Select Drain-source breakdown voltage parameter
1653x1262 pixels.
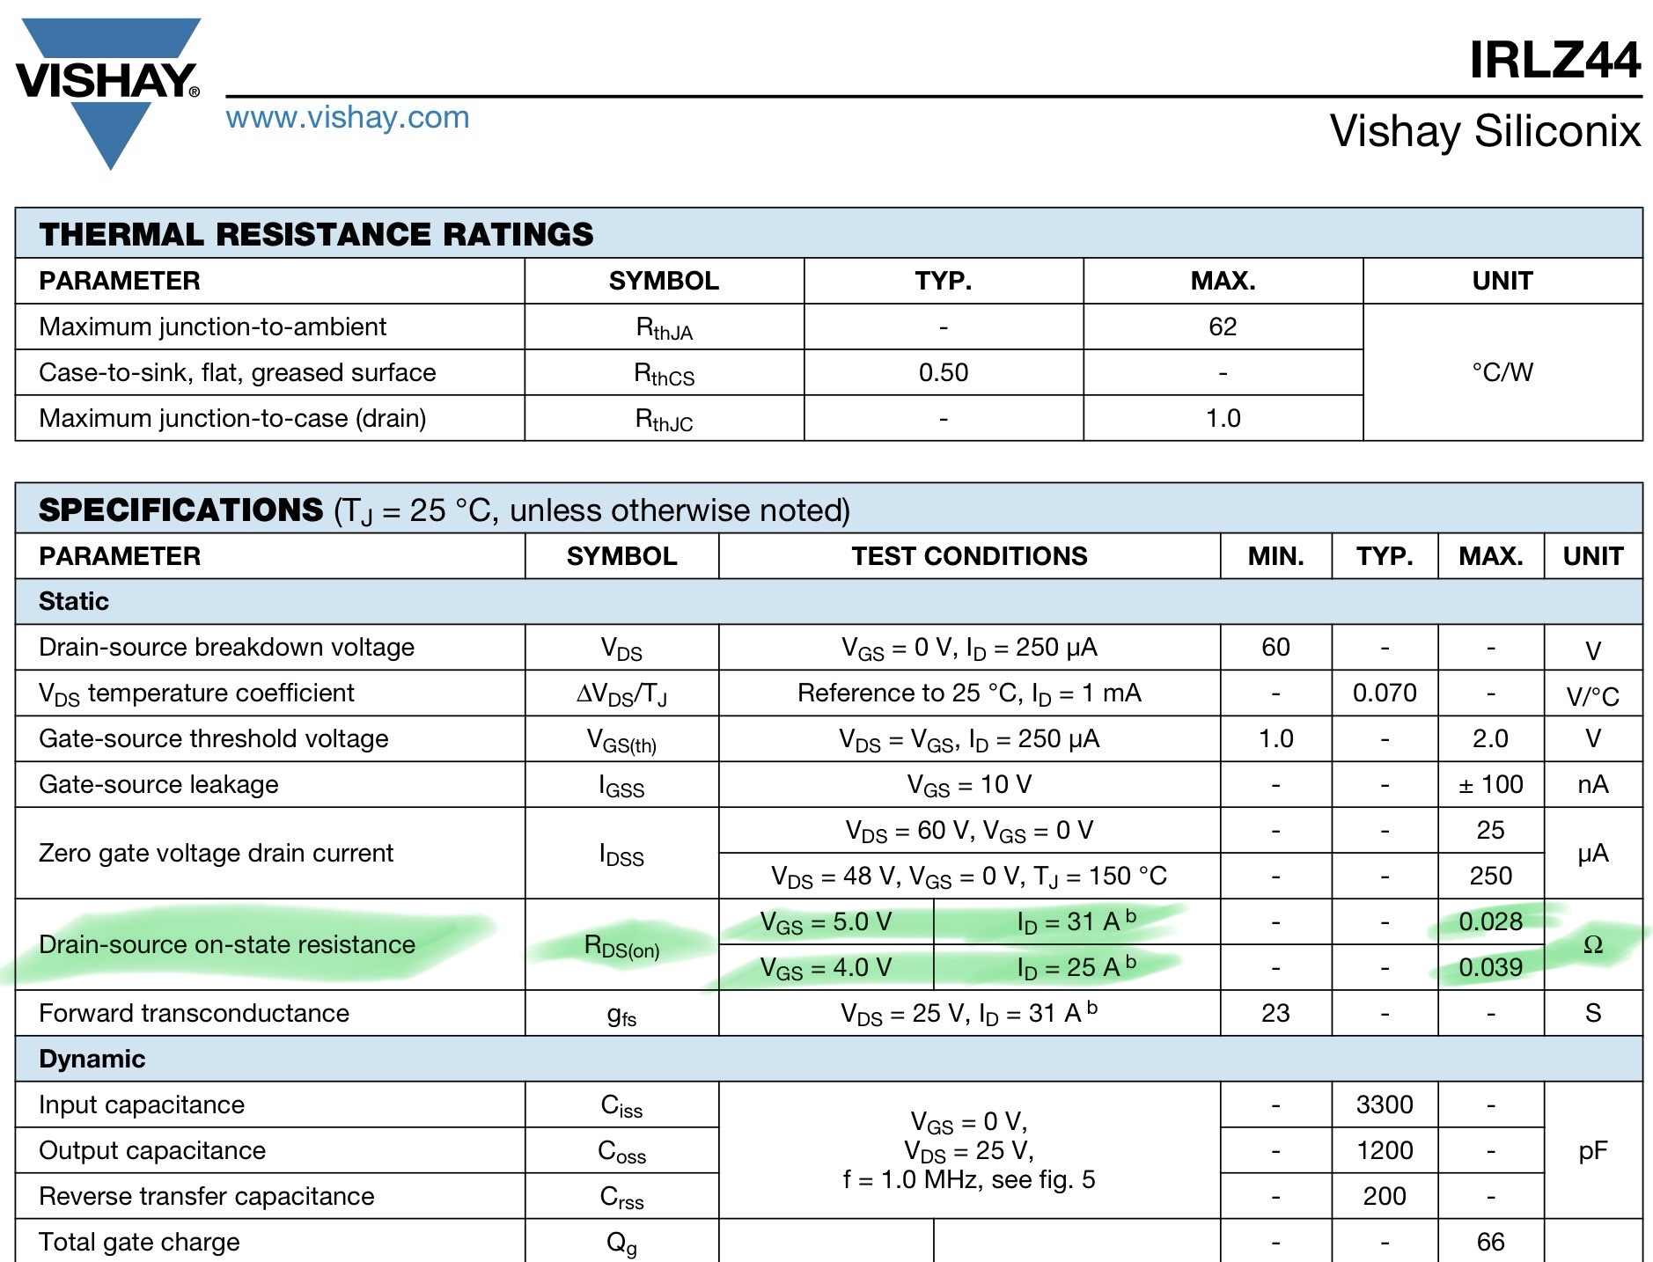tap(226, 647)
